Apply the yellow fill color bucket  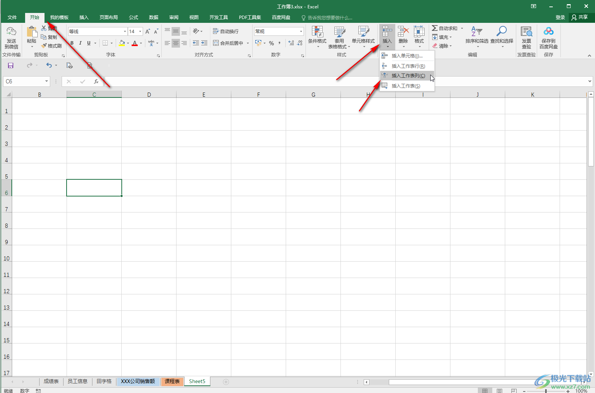[x=122, y=43]
